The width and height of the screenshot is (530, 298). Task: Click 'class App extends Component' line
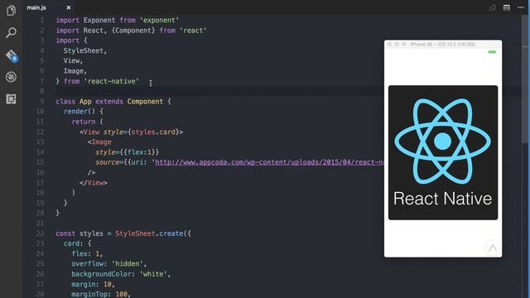coord(113,101)
